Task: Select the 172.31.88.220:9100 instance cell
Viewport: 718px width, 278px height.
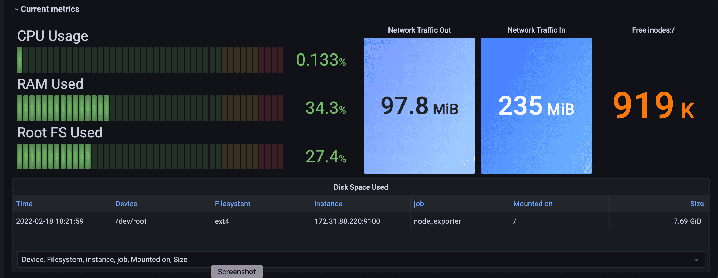Action: tap(347, 221)
